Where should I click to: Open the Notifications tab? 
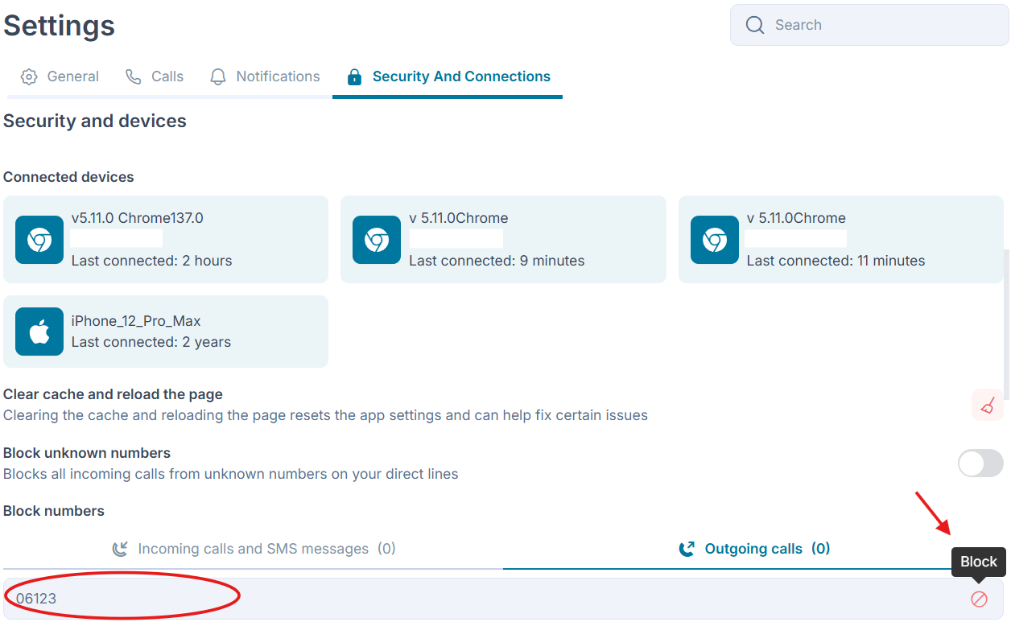(265, 76)
